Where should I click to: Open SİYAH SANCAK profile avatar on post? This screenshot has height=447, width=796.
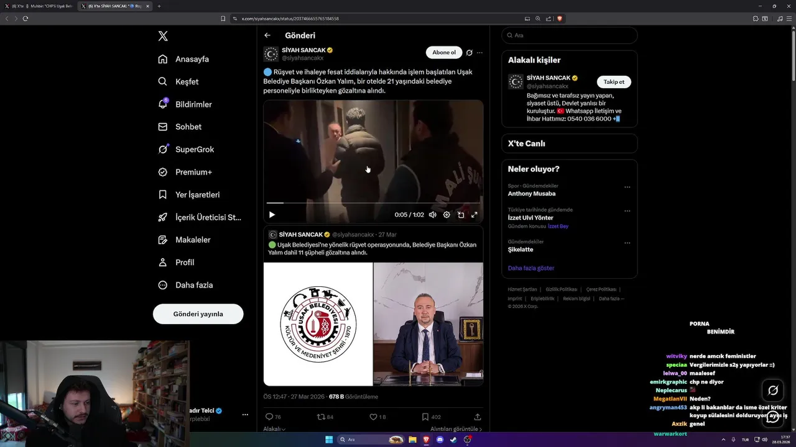(x=271, y=53)
